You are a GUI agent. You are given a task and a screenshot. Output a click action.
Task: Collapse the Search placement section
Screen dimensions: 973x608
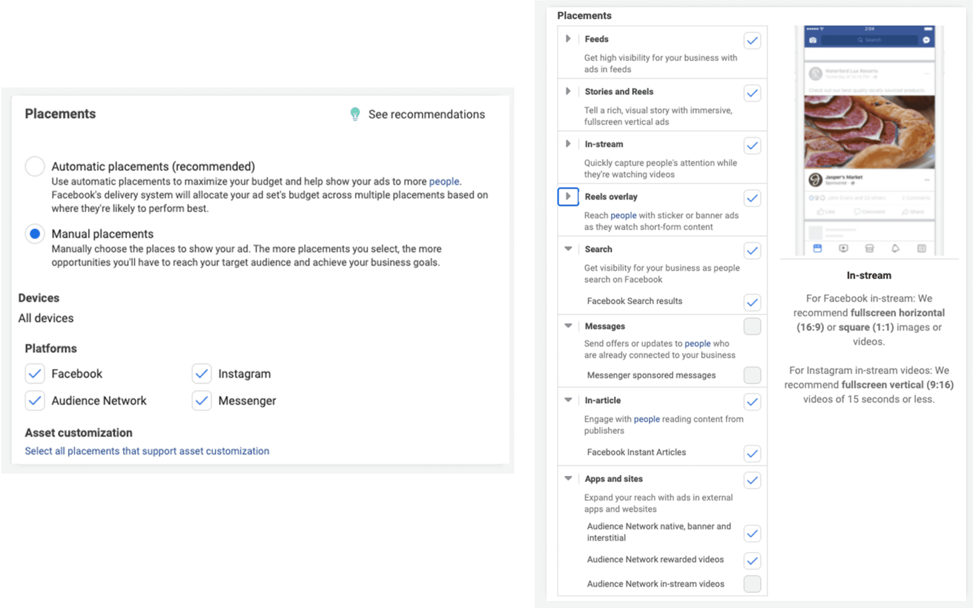[568, 249]
